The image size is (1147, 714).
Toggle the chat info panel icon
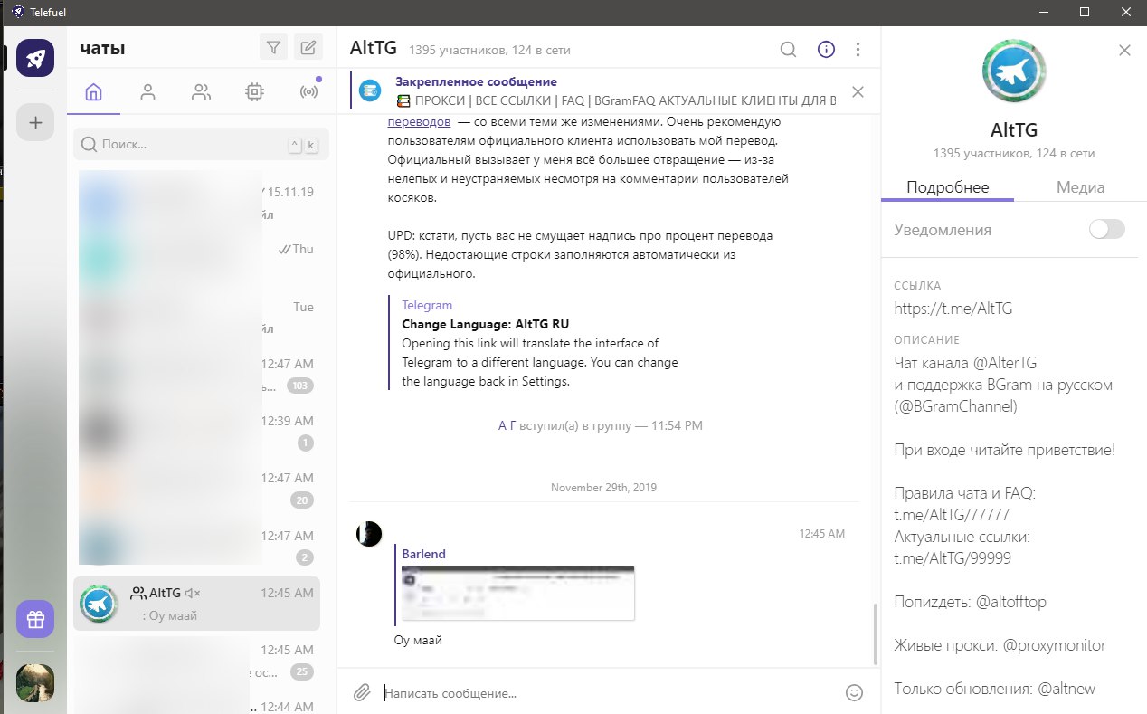pos(826,50)
